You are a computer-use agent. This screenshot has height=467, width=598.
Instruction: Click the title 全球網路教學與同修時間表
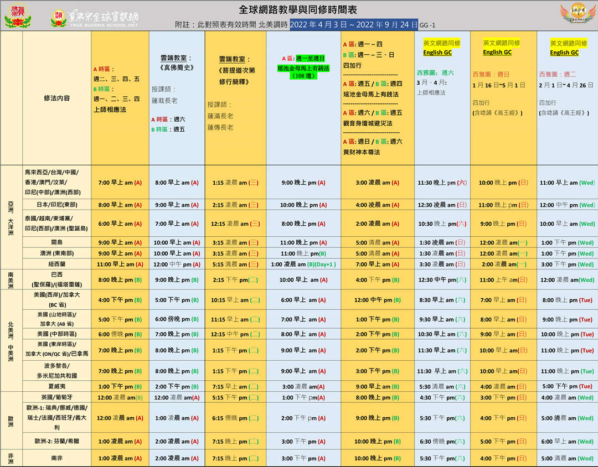(298, 9)
